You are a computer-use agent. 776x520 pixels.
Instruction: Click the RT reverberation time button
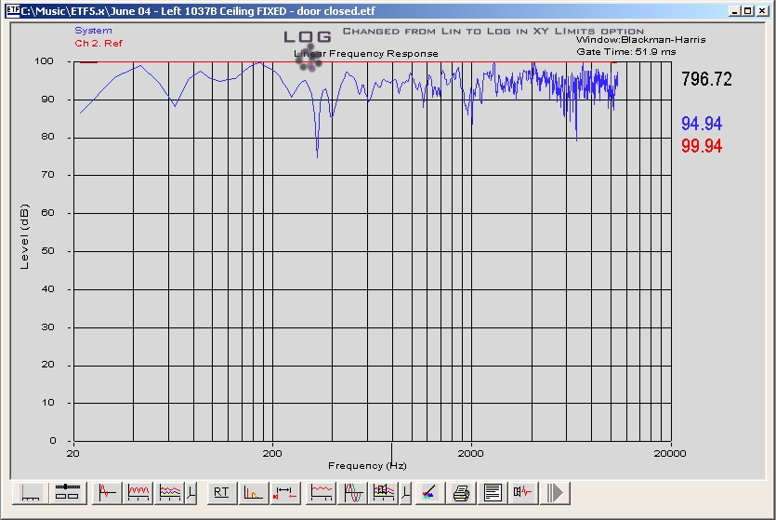pos(221,492)
